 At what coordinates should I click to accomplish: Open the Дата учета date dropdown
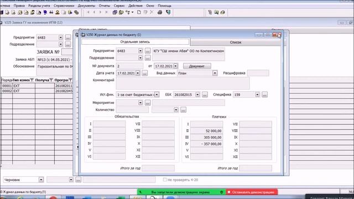click(138, 73)
